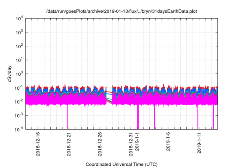The image size is (240, 168).
Task: Click the 10^4 y-axis tick label
Action: click(19, 18)
